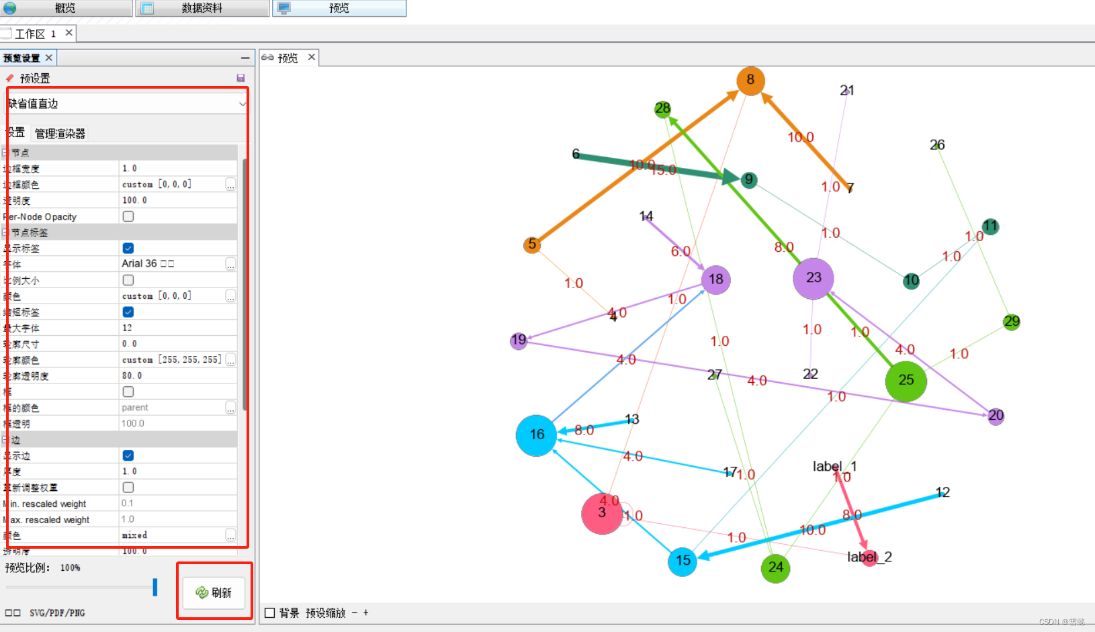
Task: Open the 缺省值直边 preset dropdown
Action: (x=126, y=103)
